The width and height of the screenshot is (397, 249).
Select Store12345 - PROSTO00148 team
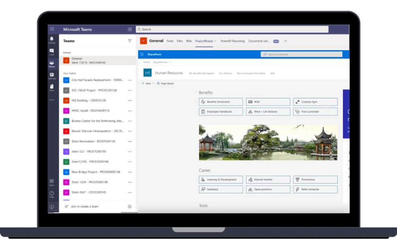[x=98, y=162]
